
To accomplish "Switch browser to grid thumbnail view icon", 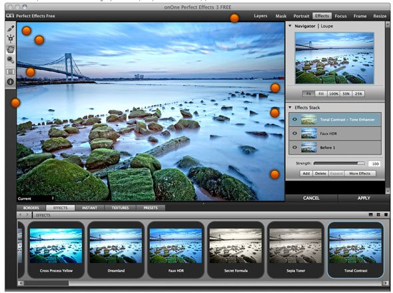I will pos(378,214).
